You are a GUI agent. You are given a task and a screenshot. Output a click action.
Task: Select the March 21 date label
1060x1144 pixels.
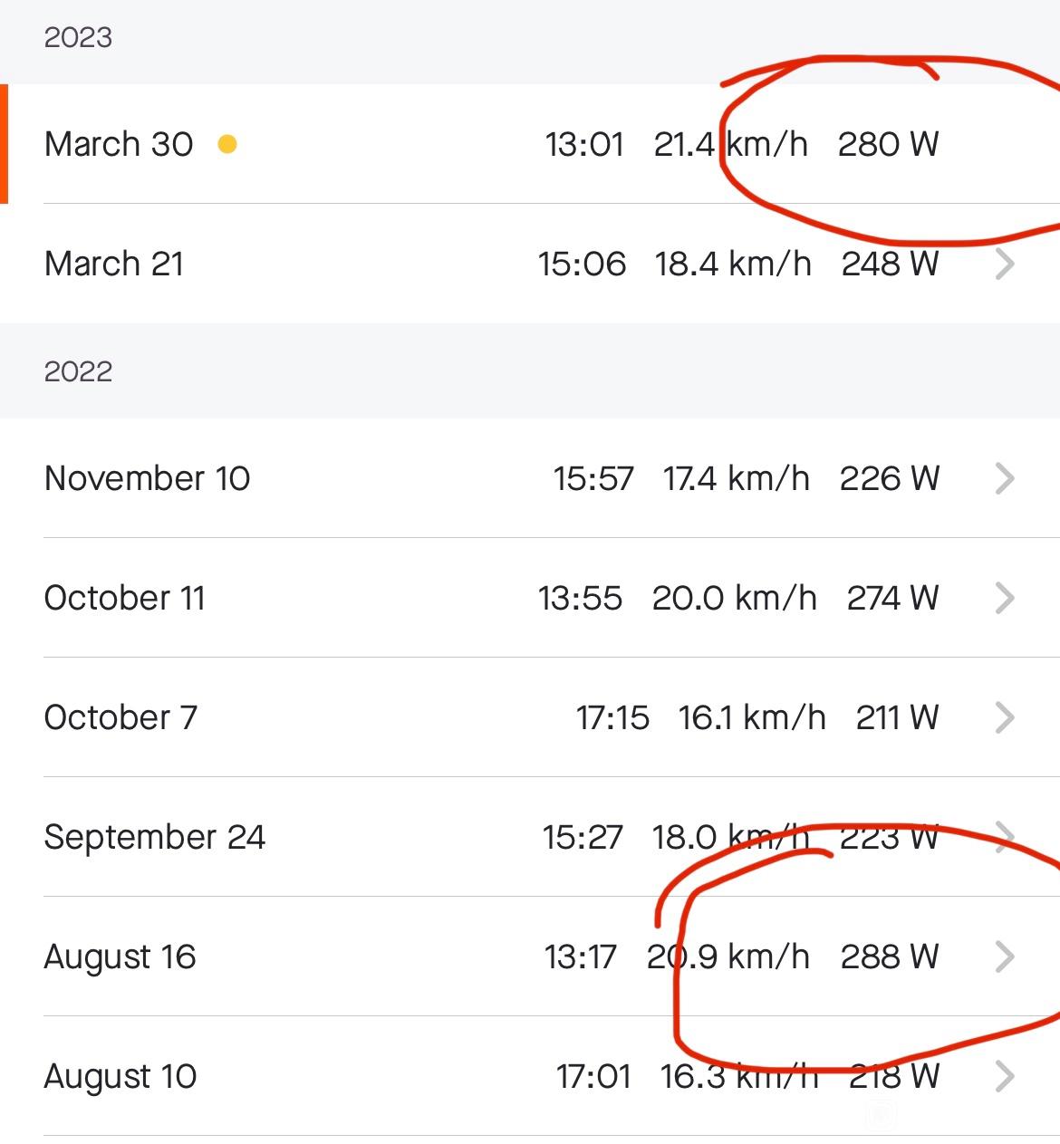click(x=114, y=264)
